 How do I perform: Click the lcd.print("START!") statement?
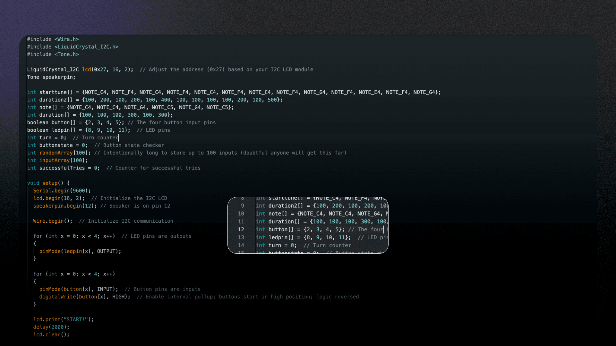tap(64, 320)
